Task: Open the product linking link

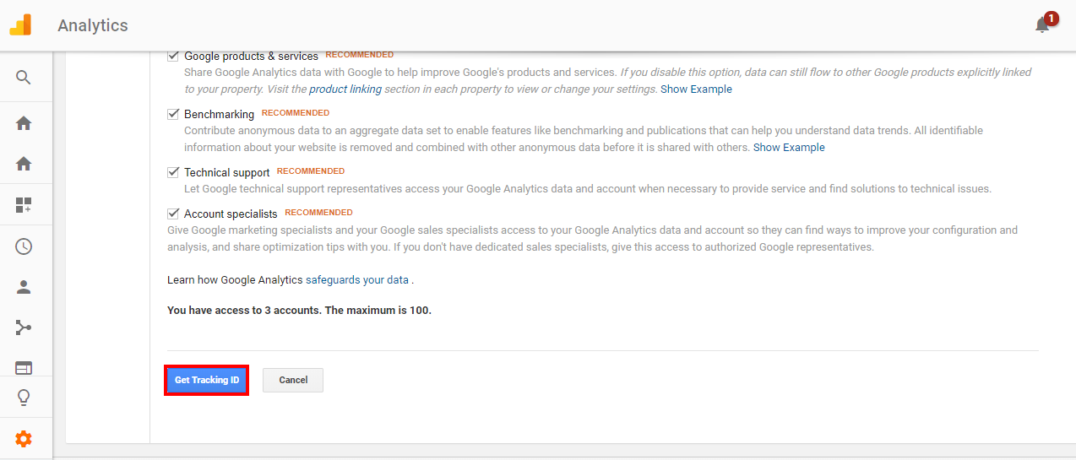Action: (x=345, y=89)
